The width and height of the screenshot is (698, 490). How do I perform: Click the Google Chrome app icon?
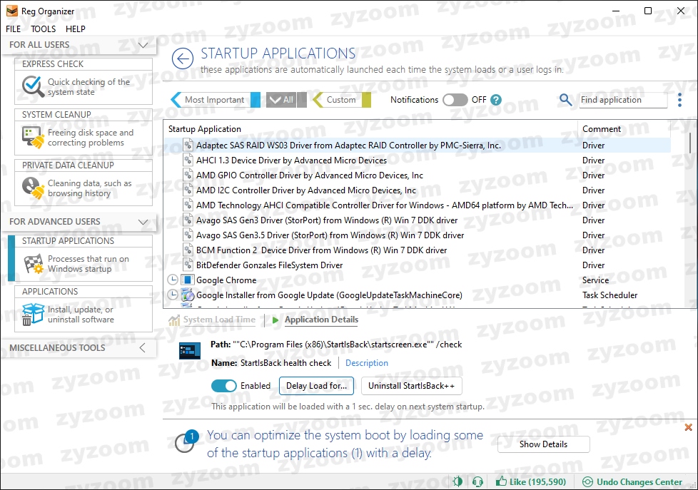(188, 280)
